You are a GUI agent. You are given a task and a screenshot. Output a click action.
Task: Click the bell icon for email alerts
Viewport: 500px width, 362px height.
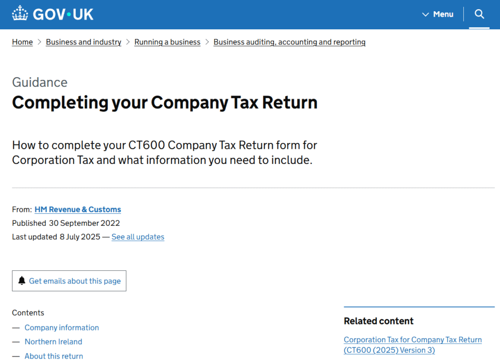[21, 281]
